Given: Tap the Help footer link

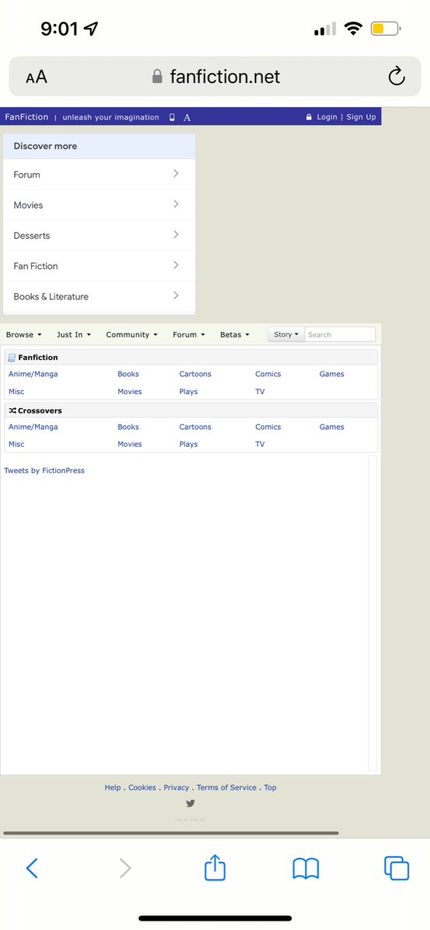Looking at the screenshot, I should click(113, 787).
